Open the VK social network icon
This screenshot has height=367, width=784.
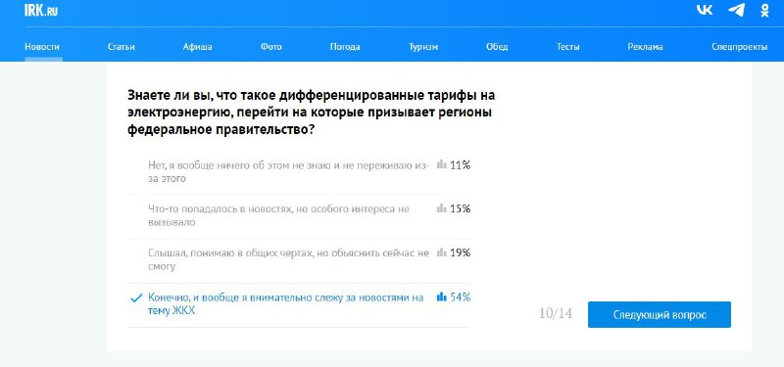click(x=705, y=10)
